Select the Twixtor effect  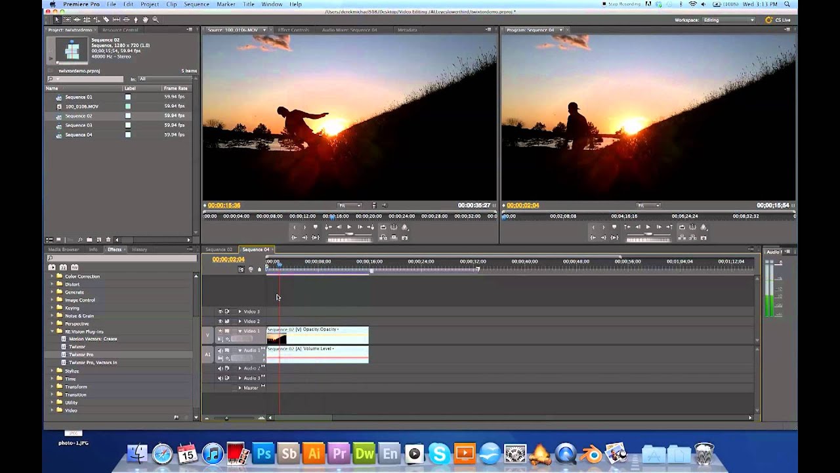pyautogui.click(x=77, y=347)
